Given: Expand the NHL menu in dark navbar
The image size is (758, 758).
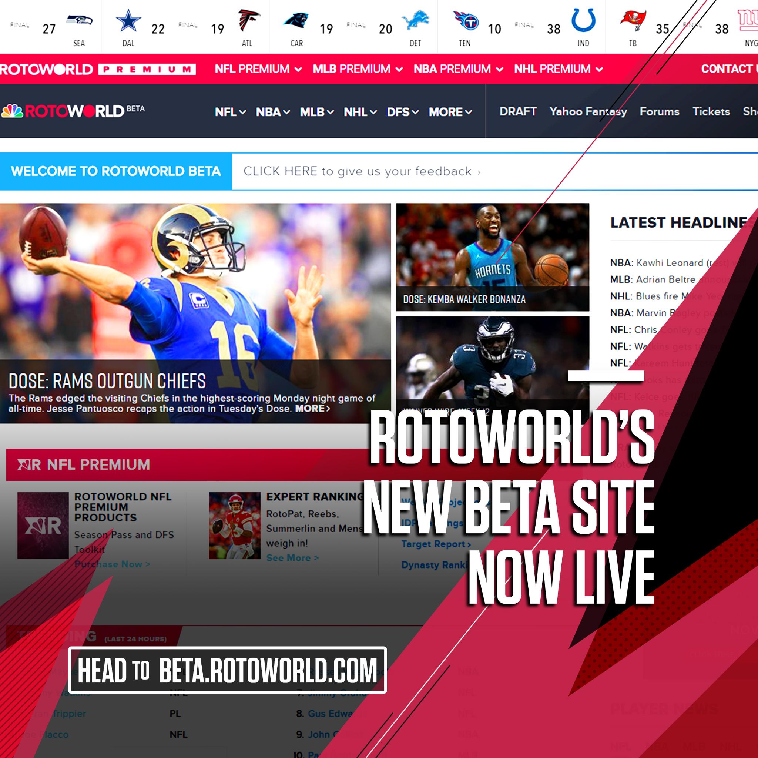Looking at the screenshot, I should tap(360, 112).
